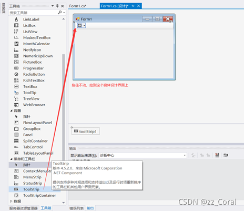Viewport: 244px width, 211px height.
Task: Click the ToolStrip button on Form1
Action: 80,25
